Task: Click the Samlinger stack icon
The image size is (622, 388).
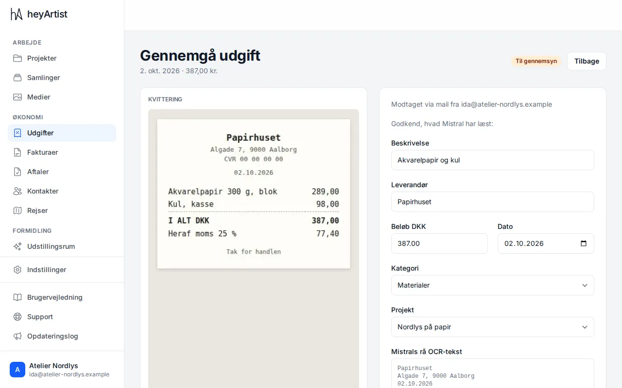Action: [17, 78]
